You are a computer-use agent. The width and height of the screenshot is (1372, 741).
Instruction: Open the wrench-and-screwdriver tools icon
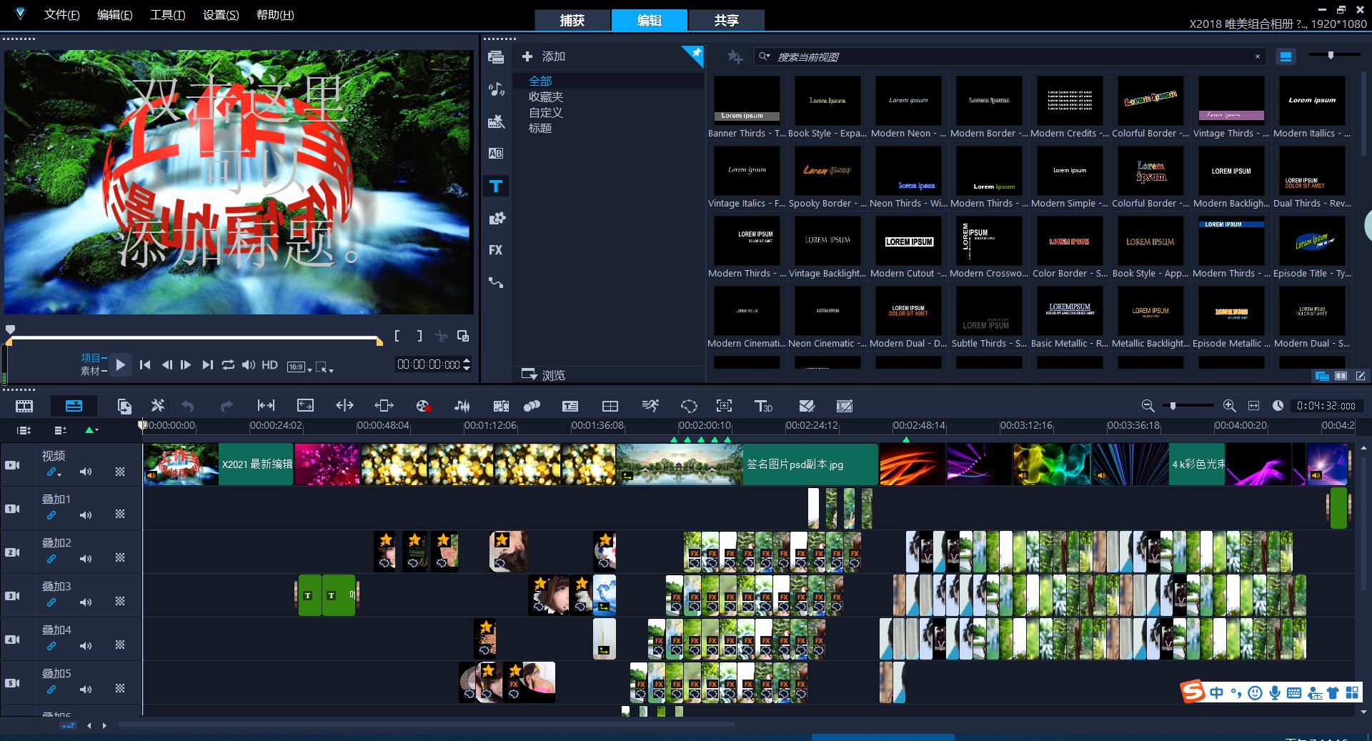coord(158,406)
